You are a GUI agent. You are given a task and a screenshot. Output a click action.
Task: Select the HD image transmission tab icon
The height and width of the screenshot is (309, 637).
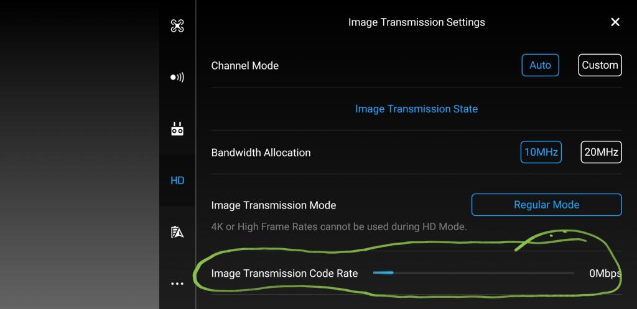pyautogui.click(x=177, y=181)
